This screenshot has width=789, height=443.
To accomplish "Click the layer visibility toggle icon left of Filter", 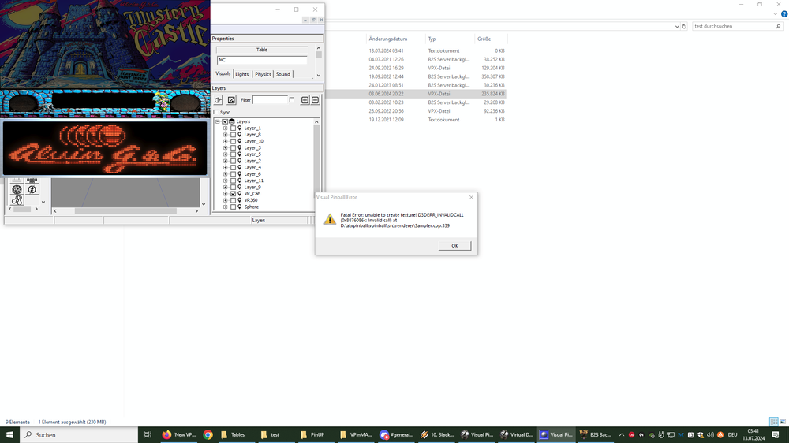I will click(x=219, y=100).
